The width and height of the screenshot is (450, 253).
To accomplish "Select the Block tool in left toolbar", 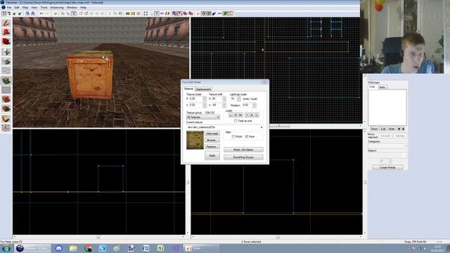I will (6, 62).
